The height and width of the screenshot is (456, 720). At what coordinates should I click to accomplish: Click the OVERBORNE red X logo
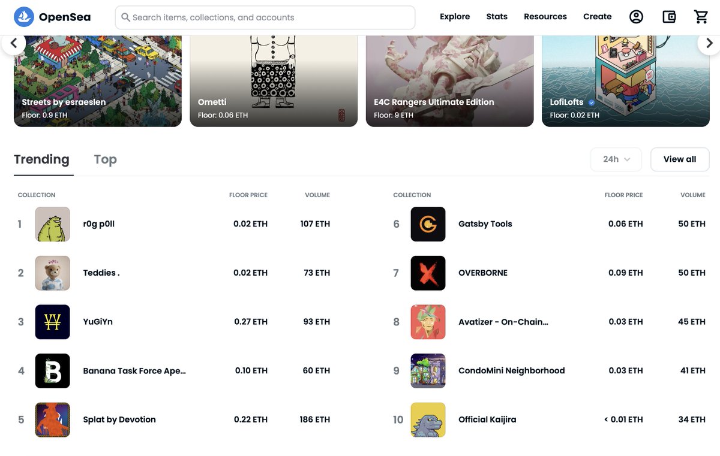tap(428, 273)
